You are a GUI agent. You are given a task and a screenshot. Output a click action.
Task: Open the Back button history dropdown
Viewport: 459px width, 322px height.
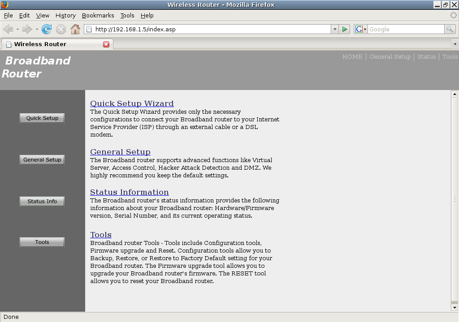pos(17,29)
